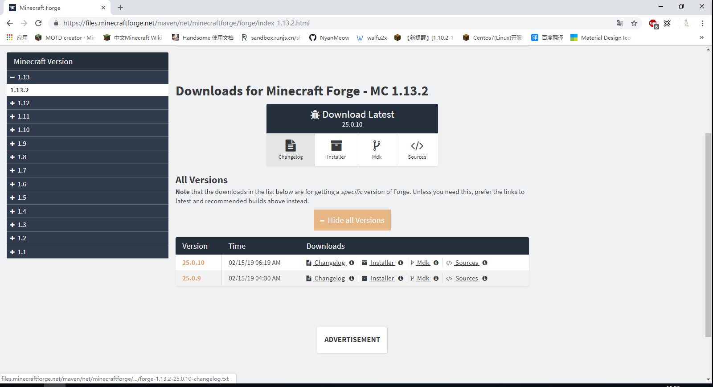The width and height of the screenshot is (713, 387).
Task: Open the 中文Minecraft Wiki bookmark
Action: (x=133, y=37)
